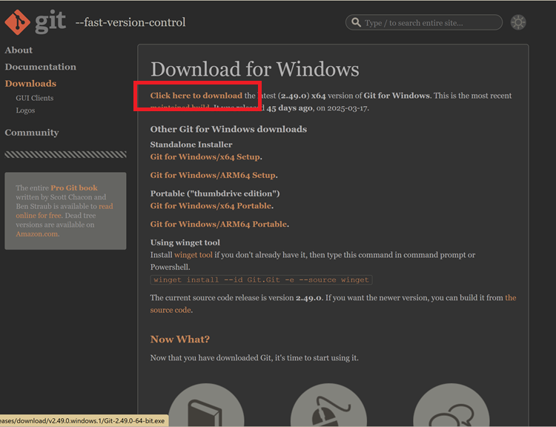Viewport: 556px width, 427px height.
Task: Click the 'Portable ("thumbdrive edition")' heading
Action: click(215, 193)
